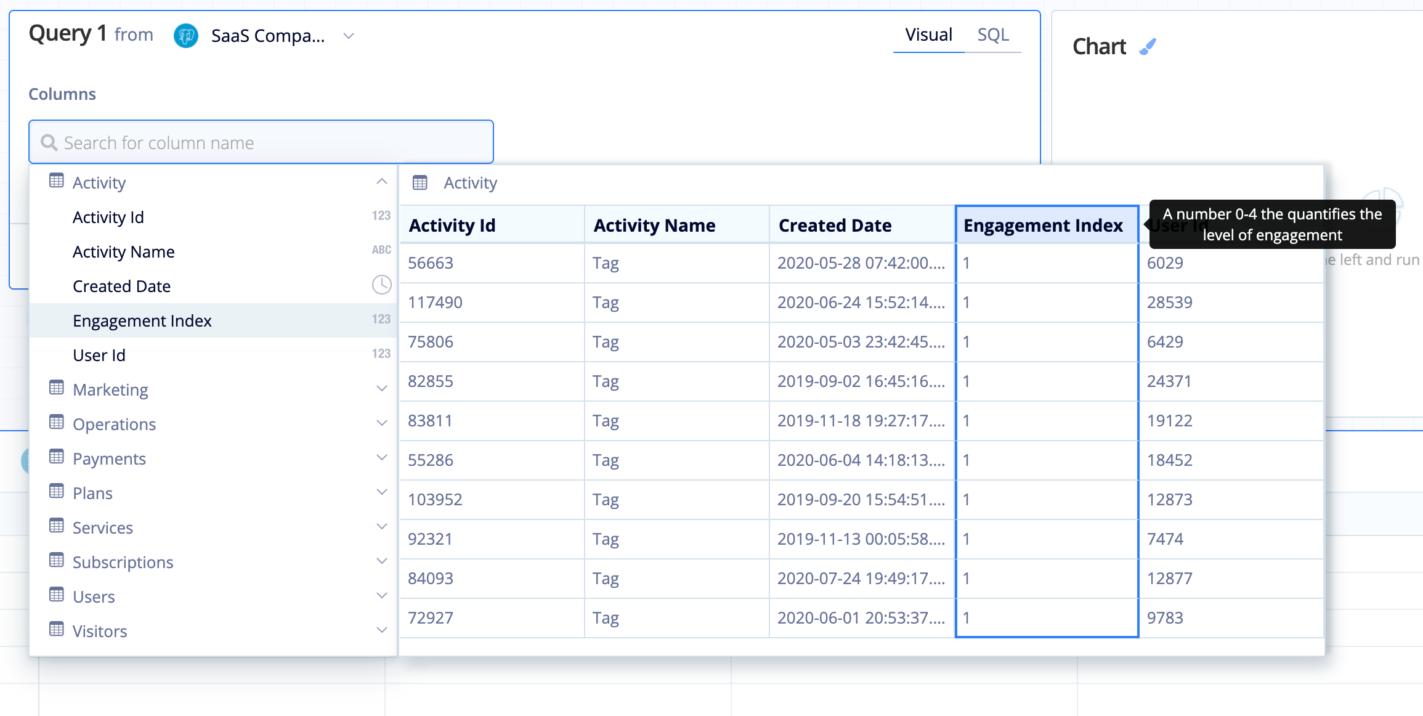Switch to SQL editor tab
Viewport: 1423px width, 716px height.
pyautogui.click(x=993, y=35)
